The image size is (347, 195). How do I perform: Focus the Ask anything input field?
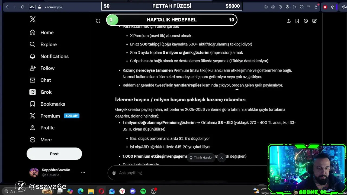(x=190, y=173)
